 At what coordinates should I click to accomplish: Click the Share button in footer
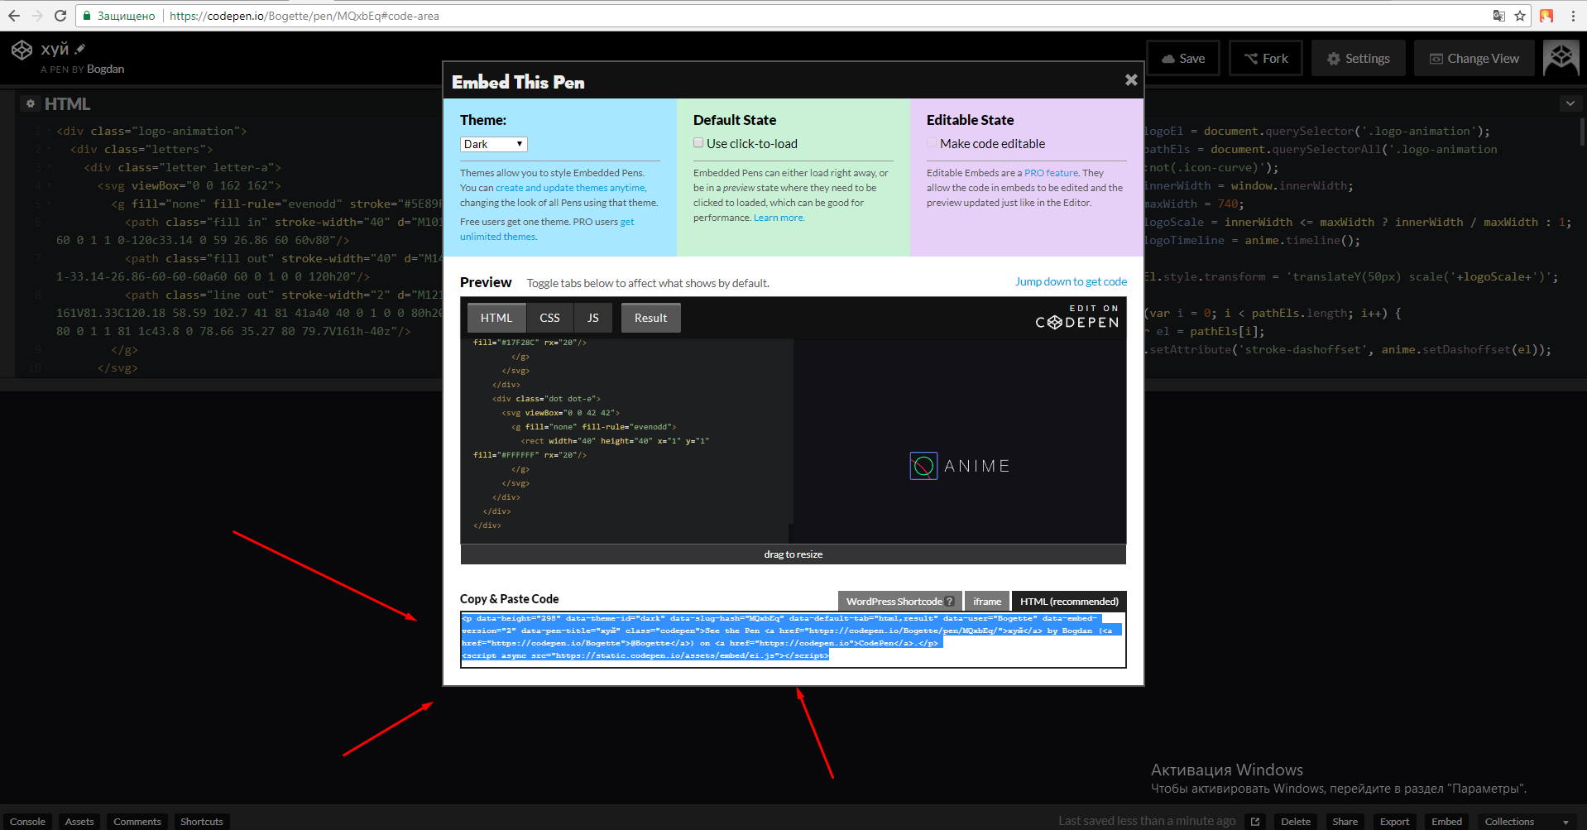click(1345, 822)
